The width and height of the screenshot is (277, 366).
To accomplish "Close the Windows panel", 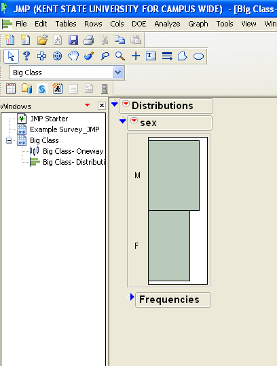I will click(x=102, y=106).
